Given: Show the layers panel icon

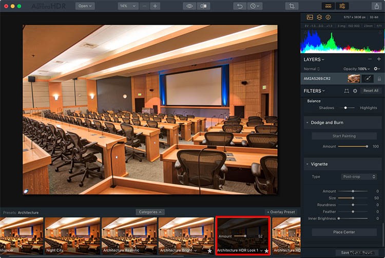Looking at the screenshot, I should click(319, 17).
